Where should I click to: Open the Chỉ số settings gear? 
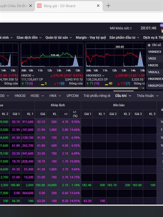[x=149, y=45]
